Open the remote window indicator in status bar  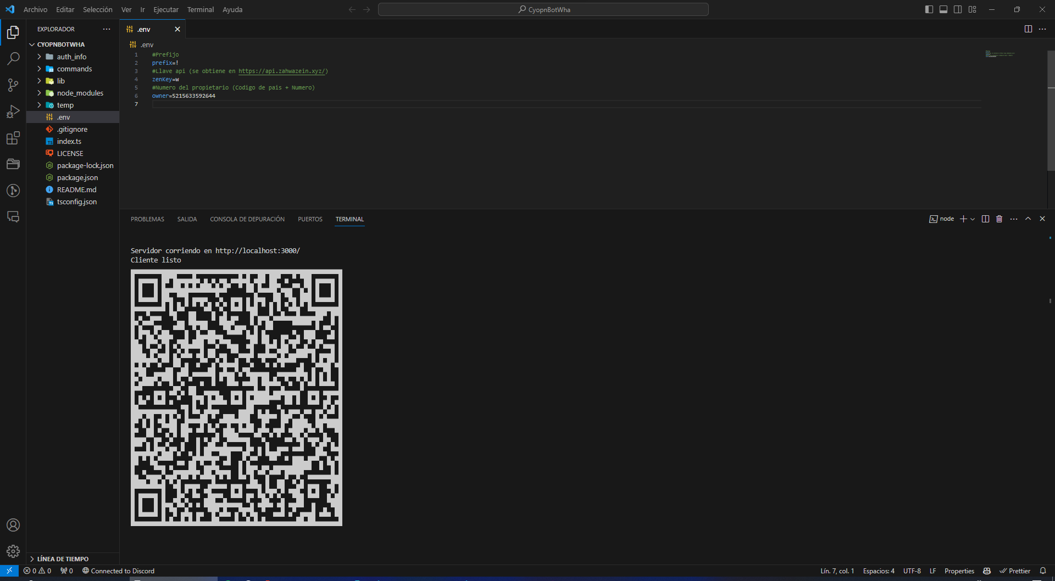click(9, 571)
